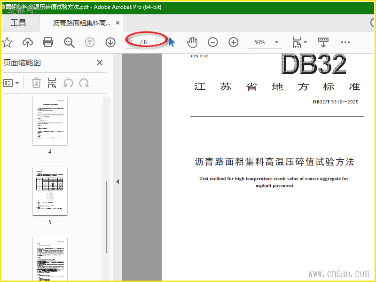
Task: Go to previous page arrow
Action: [90, 42]
